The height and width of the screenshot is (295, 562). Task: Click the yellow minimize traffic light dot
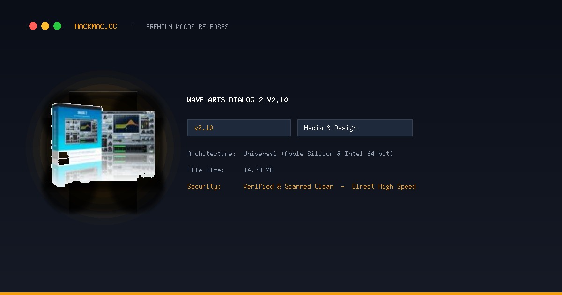coord(45,26)
